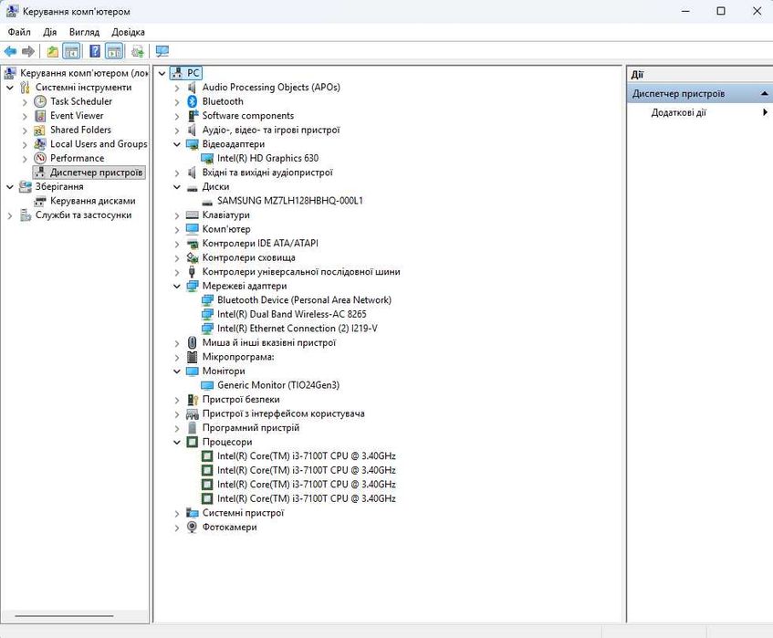Click the Пристрої безпеки key icon
The image size is (773, 638).
click(x=193, y=400)
